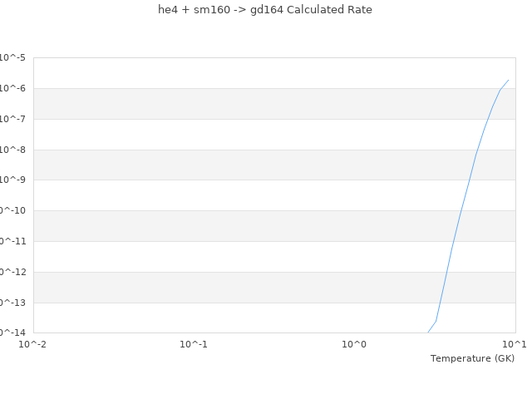
Task: Click the gray band between 10^-12 and 10^-13
Action: click(x=249, y=288)
